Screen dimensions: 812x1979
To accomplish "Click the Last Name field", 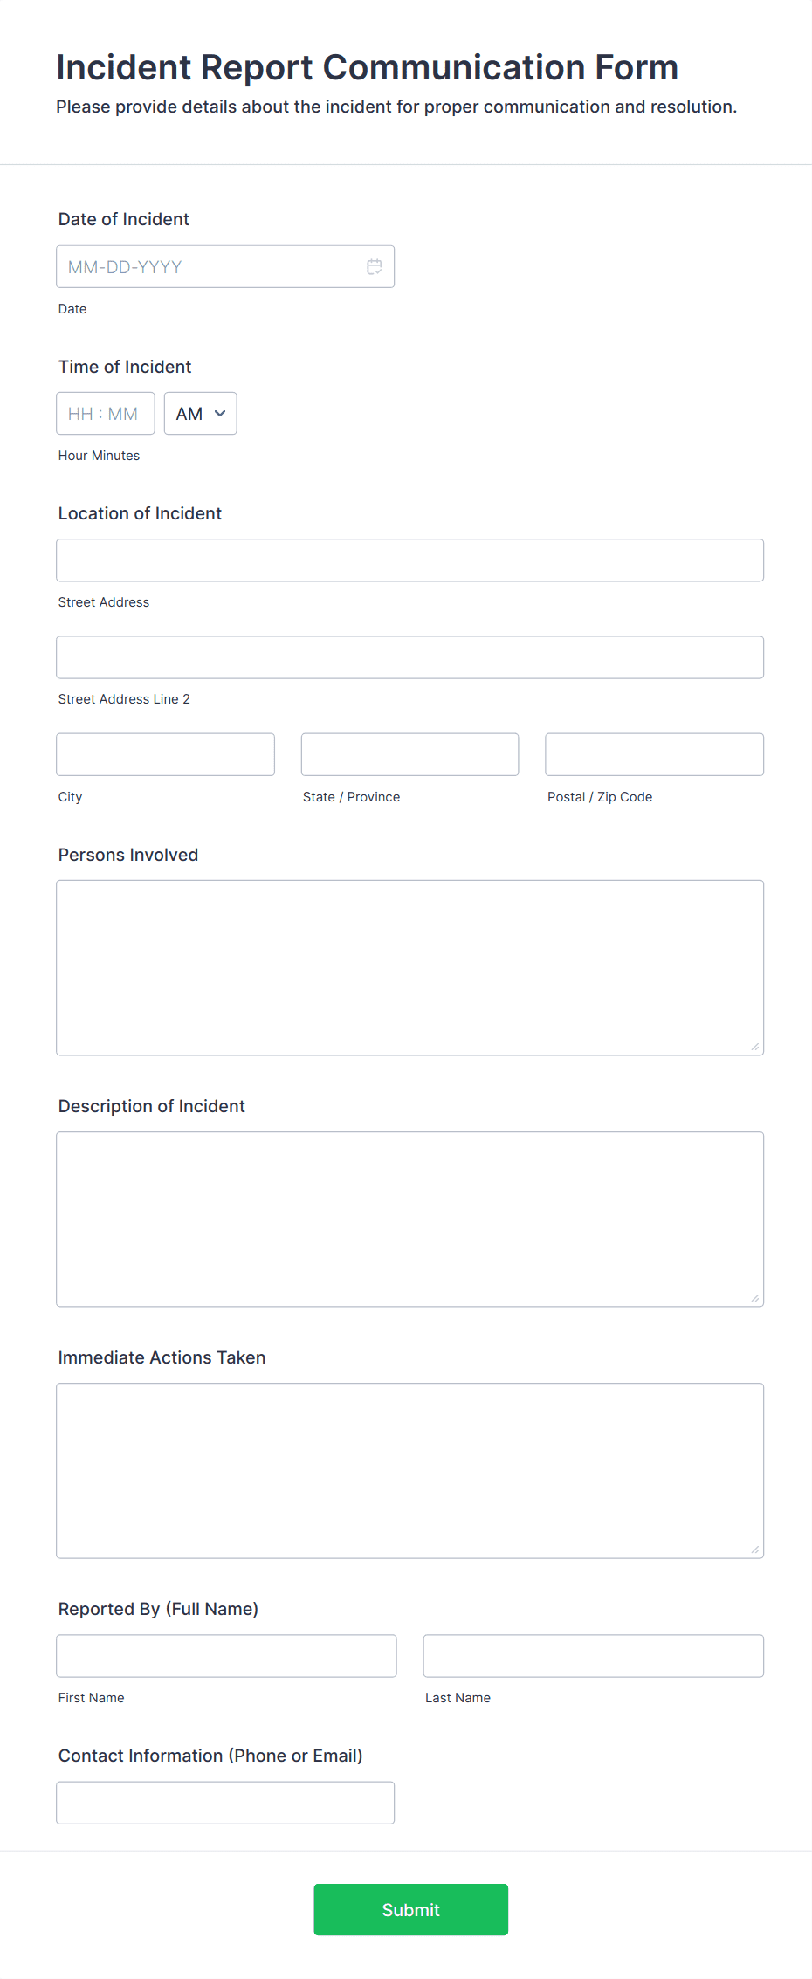I will click(x=593, y=1655).
